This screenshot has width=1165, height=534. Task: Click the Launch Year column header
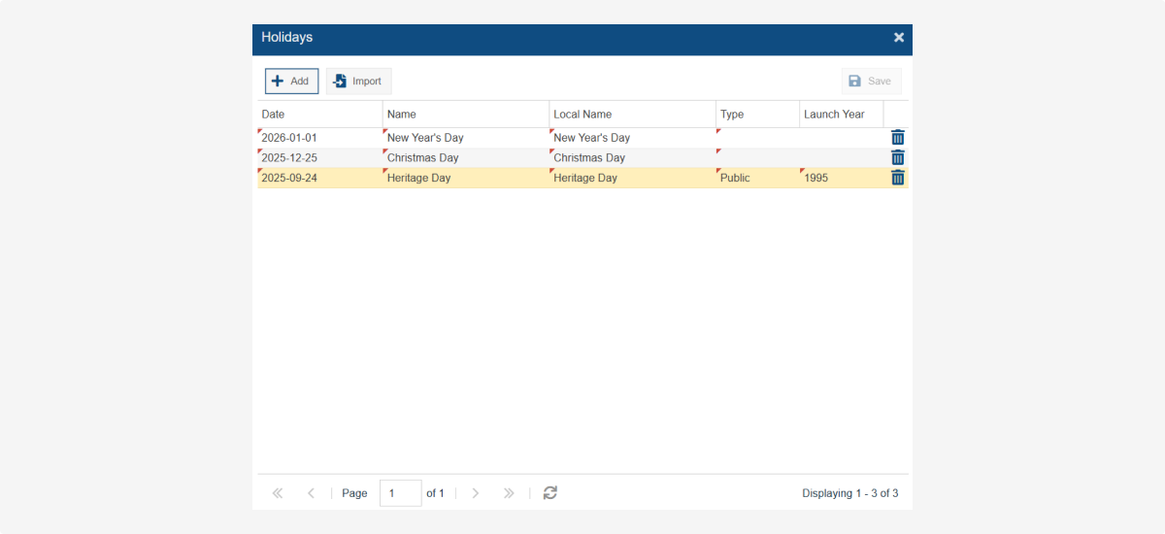point(840,115)
